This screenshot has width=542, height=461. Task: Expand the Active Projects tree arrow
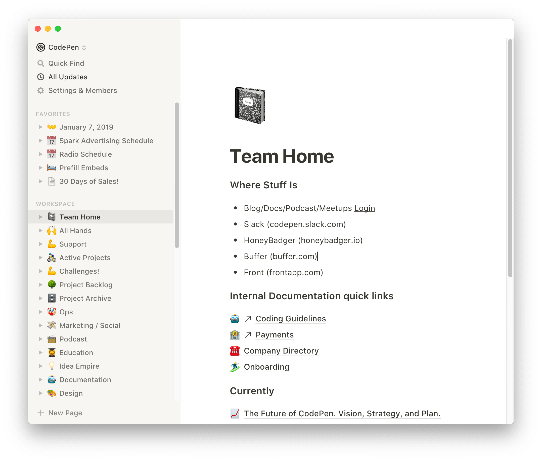(40, 258)
